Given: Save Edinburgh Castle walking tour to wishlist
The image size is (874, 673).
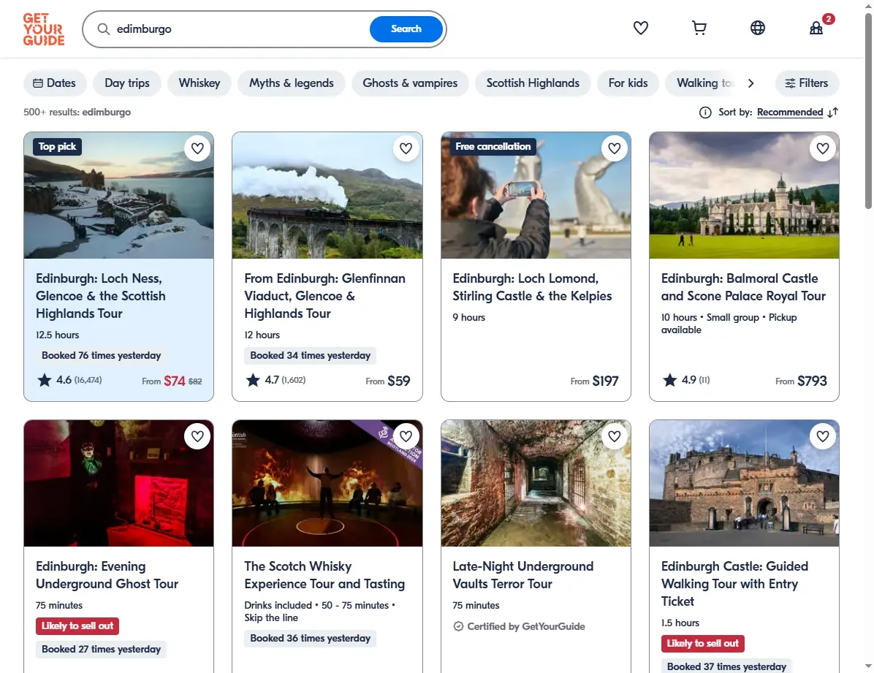Looking at the screenshot, I should (x=823, y=436).
